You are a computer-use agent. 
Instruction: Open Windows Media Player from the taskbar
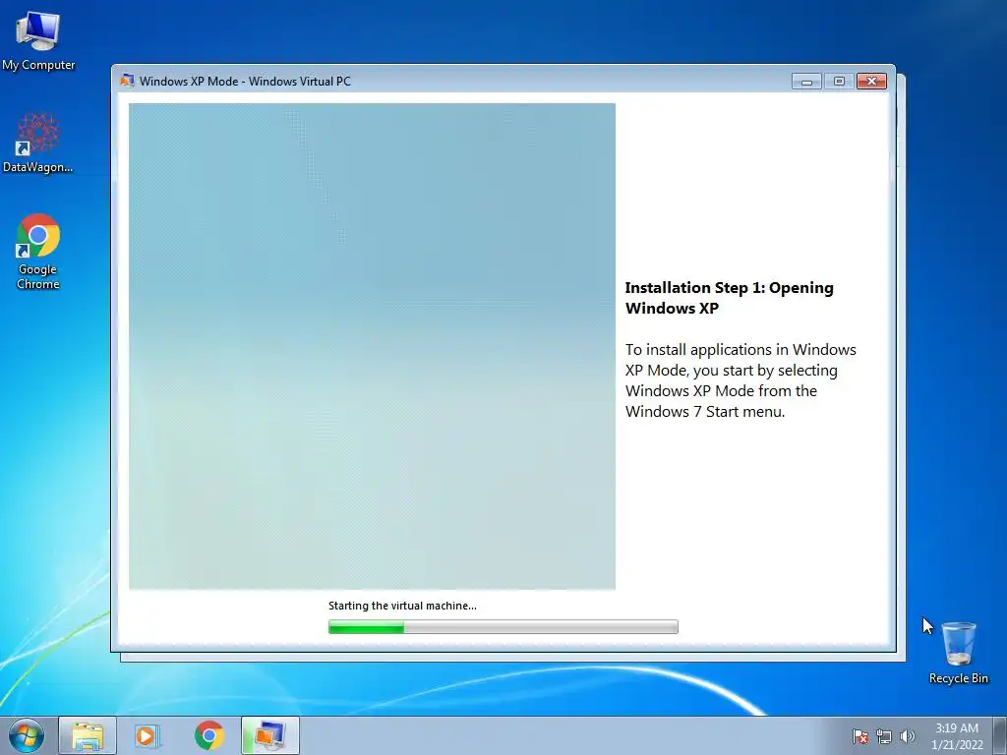pyautogui.click(x=148, y=735)
